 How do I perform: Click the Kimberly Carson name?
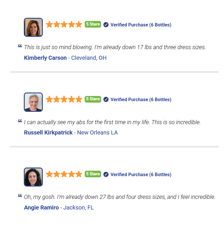coord(45,58)
